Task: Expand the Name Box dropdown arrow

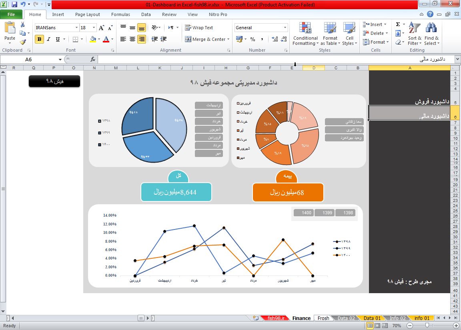Action: pyautogui.click(x=60, y=59)
